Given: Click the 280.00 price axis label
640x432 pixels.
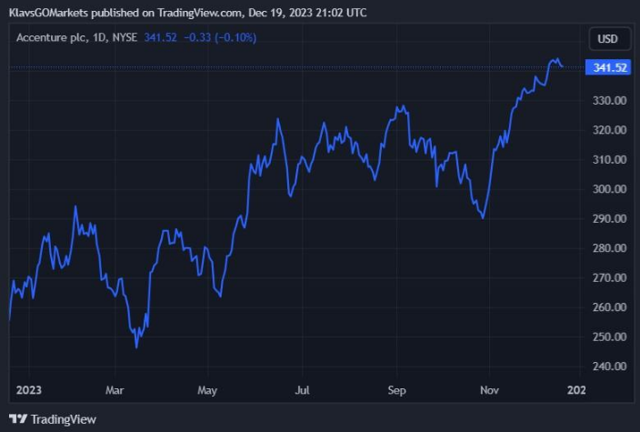Looking at the screenshot, I should point(609,248).
